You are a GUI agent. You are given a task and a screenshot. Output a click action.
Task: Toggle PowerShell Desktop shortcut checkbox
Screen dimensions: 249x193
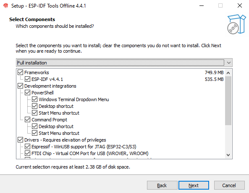pyautogui.click(x=34, y=106)
